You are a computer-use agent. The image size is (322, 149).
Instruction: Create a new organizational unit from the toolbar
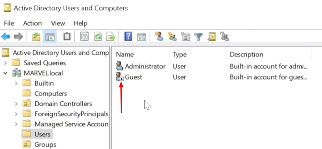(x=185, y=36)
